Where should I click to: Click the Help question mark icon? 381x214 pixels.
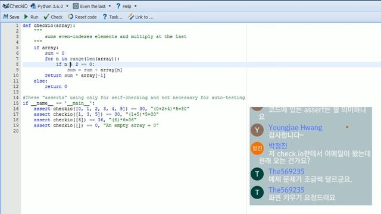pos(118,6)
